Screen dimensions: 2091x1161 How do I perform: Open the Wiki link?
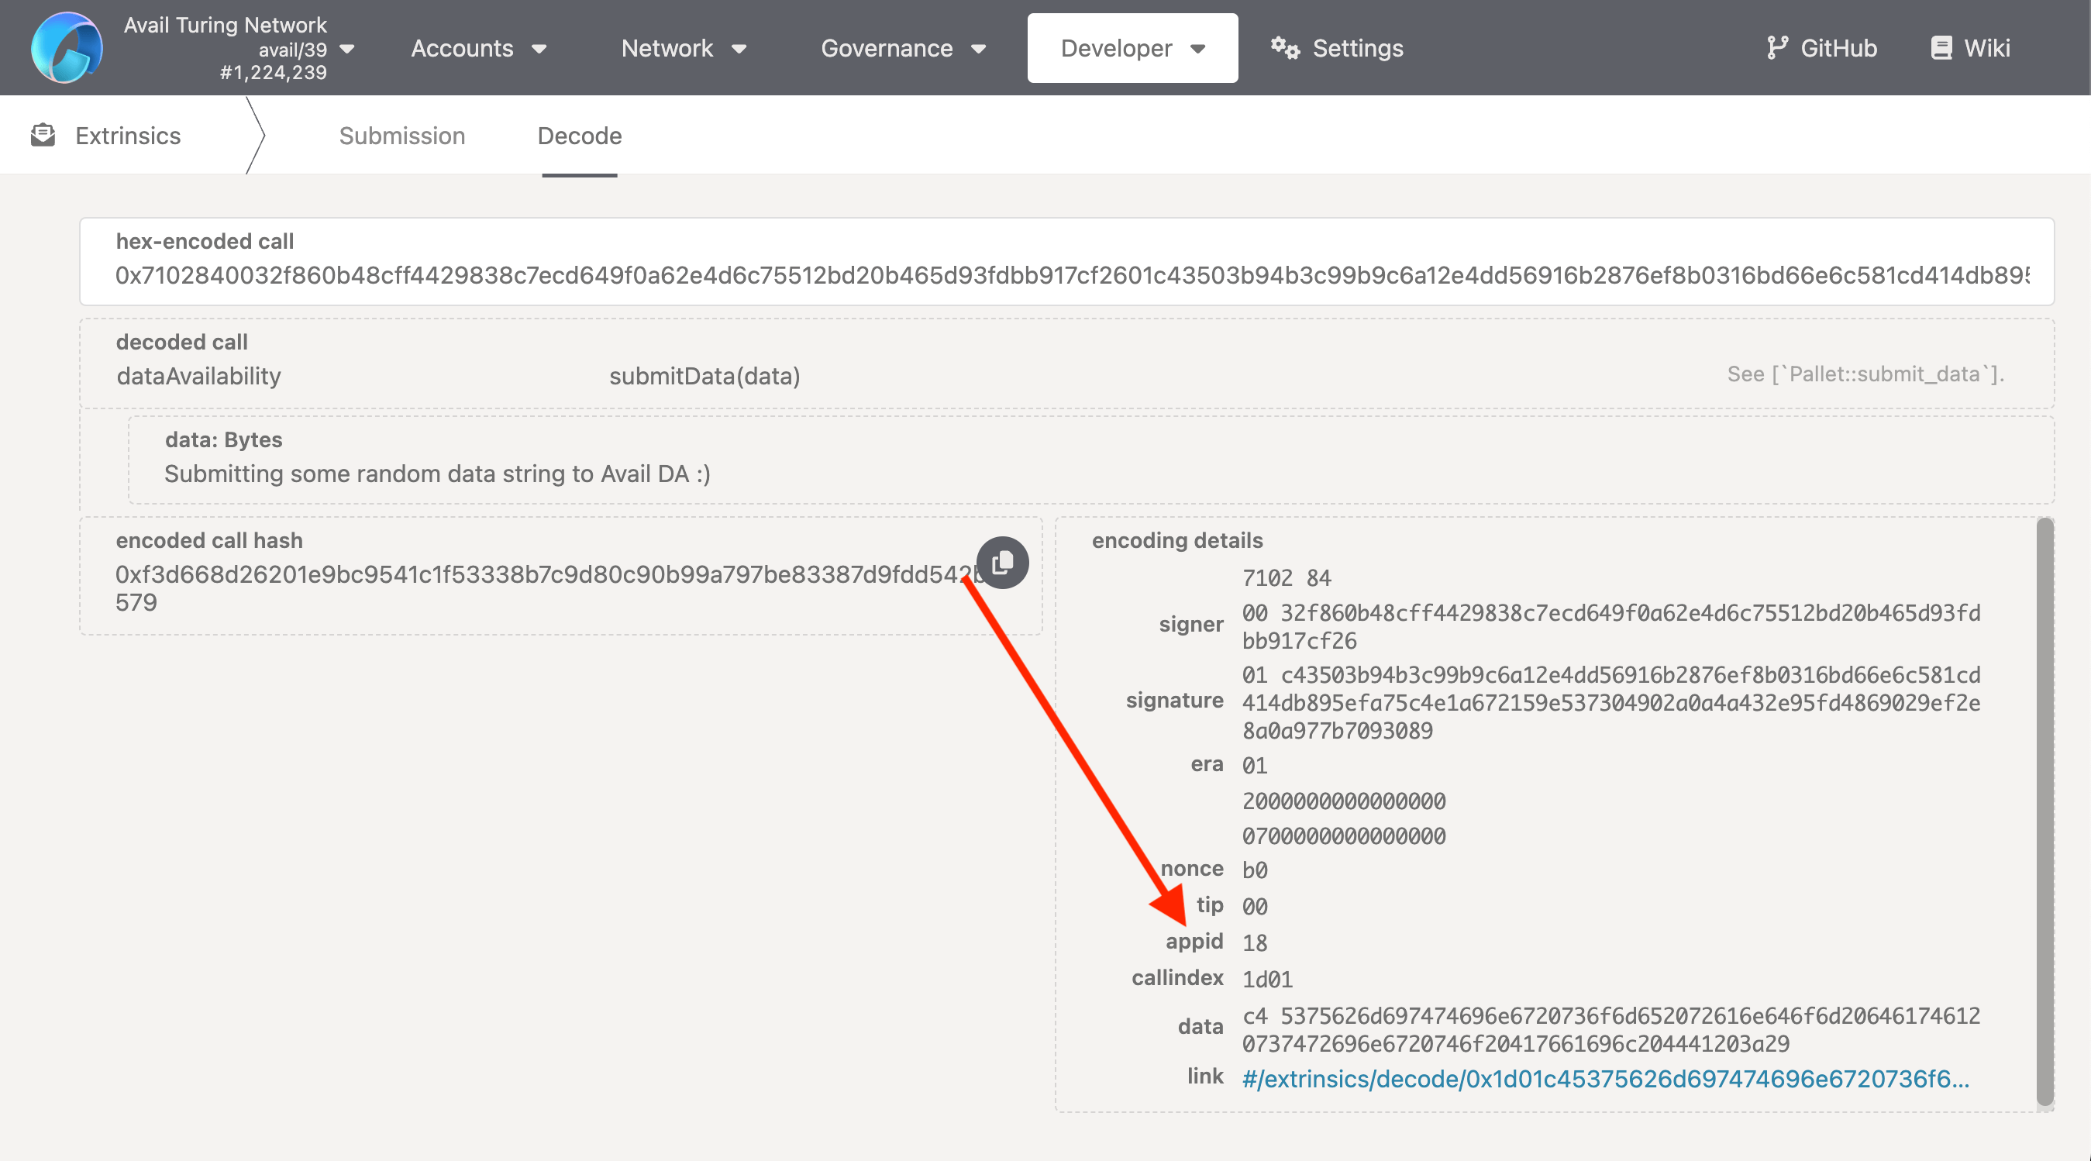1986,48
